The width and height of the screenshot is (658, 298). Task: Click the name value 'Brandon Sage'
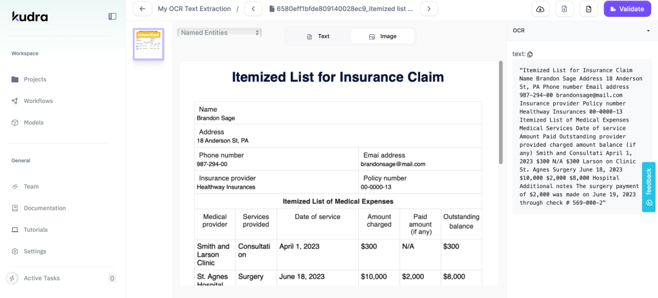[215, 118]
